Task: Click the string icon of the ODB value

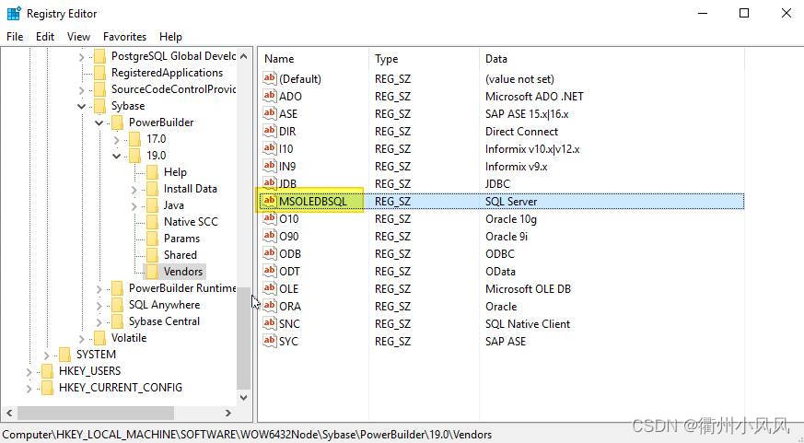Action: [x=269, y=253]
